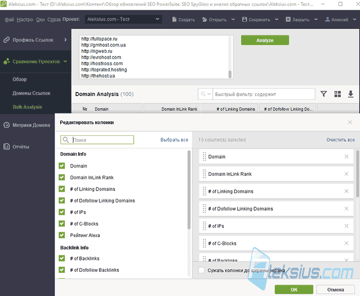
Task: Grab drag handle of # of C-Blocks column
Action: [204, 243]
